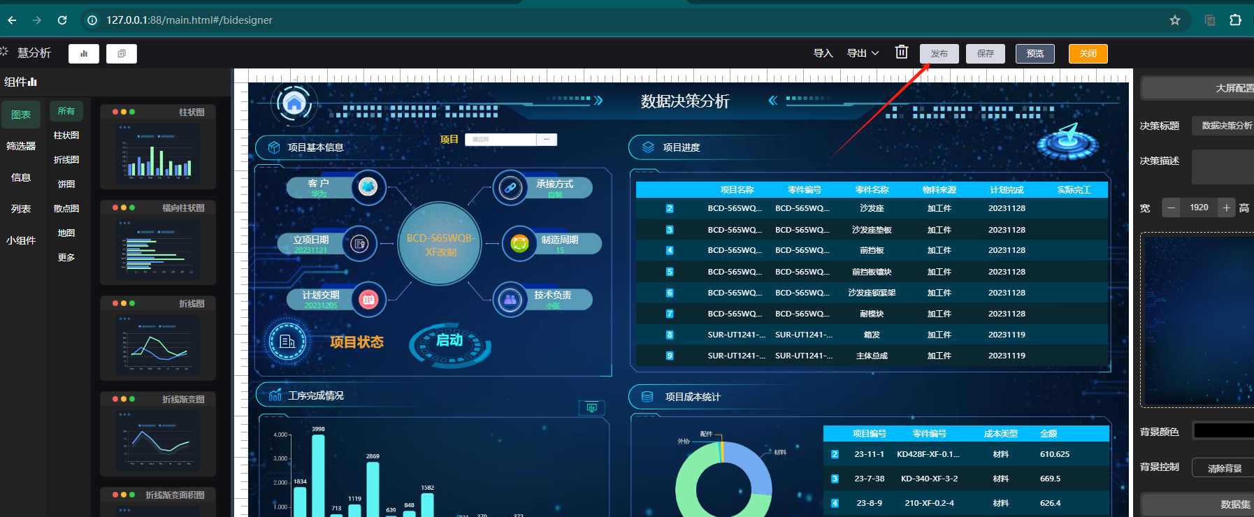Click the copy layers icon button
1254x517 pixels.
(x=122, y=54)
